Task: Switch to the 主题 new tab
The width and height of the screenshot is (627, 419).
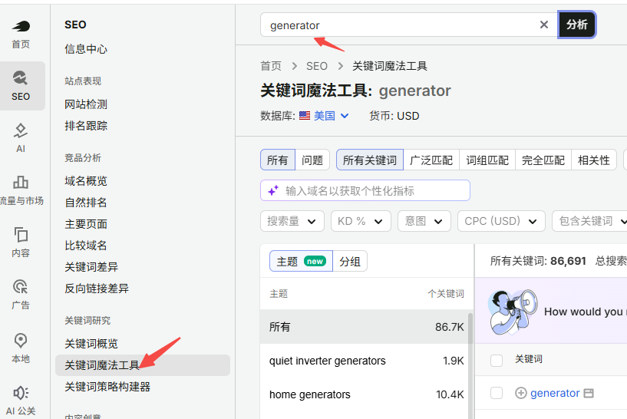Action: point(301,261)
